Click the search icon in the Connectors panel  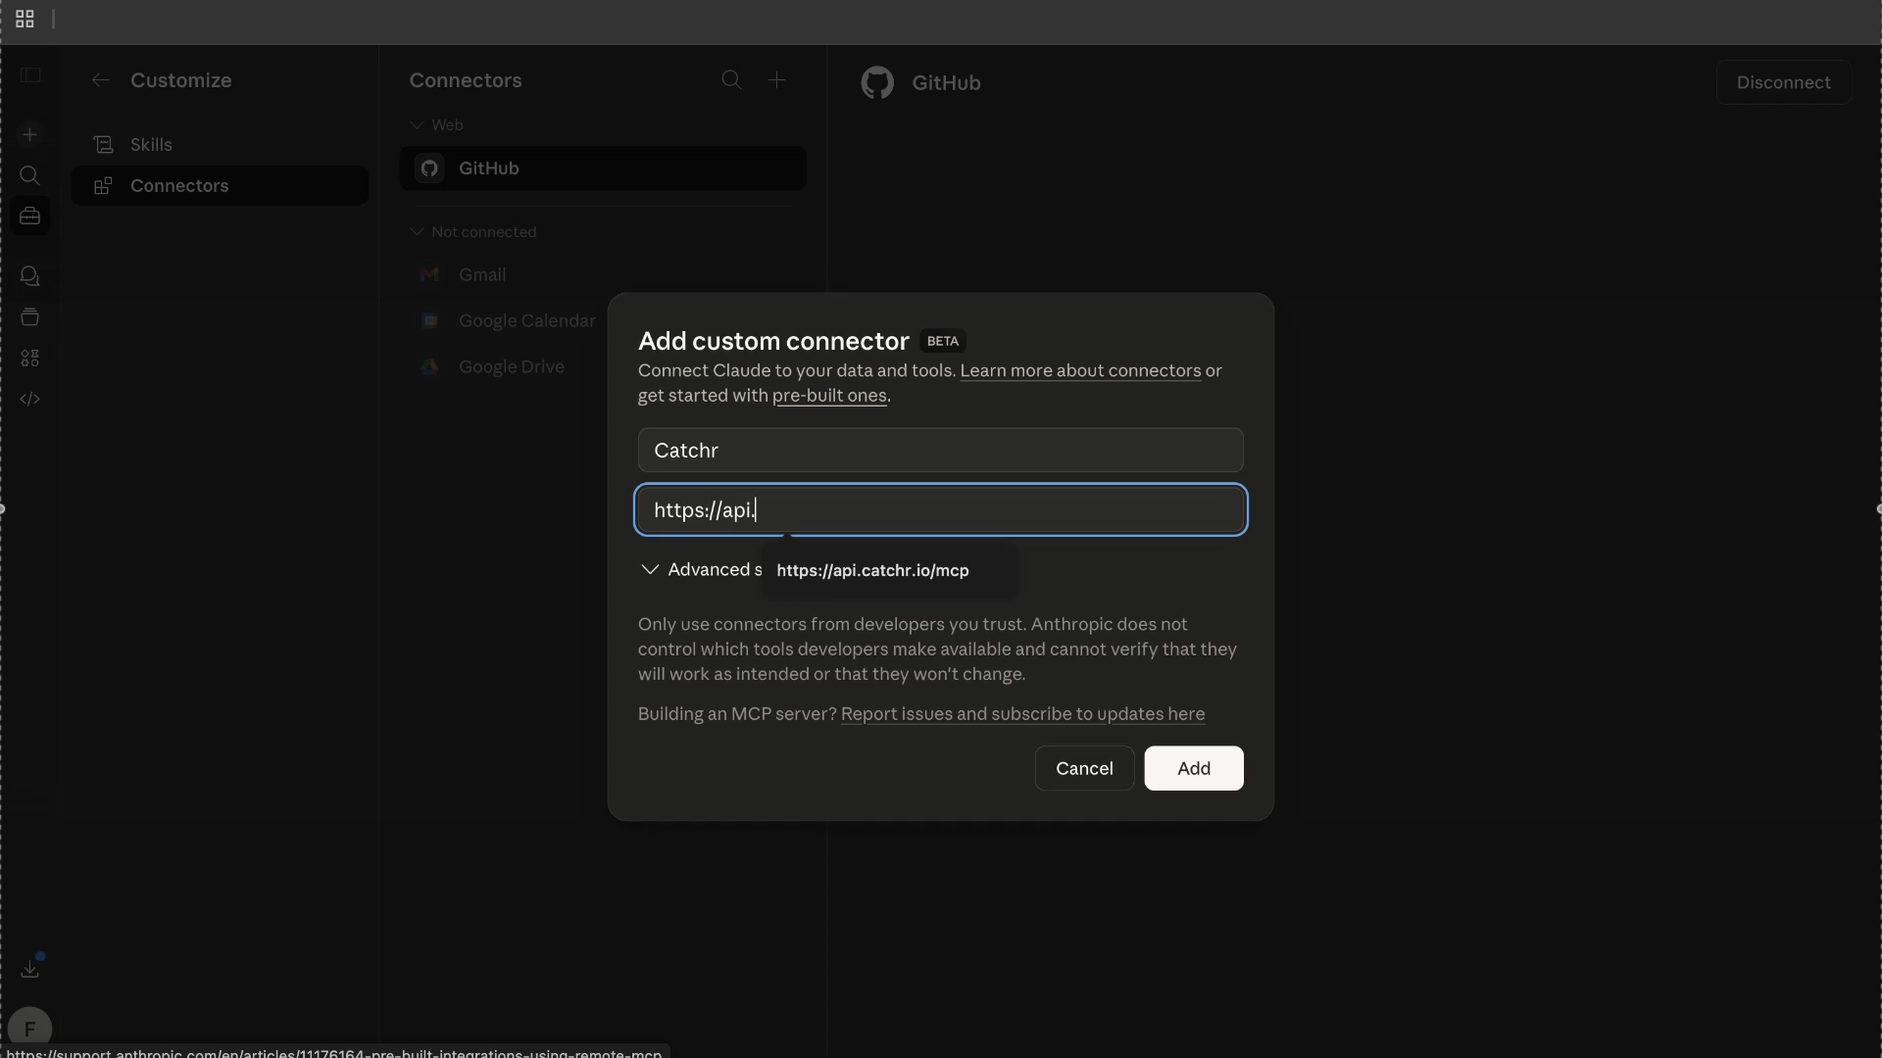coord(732,80)
